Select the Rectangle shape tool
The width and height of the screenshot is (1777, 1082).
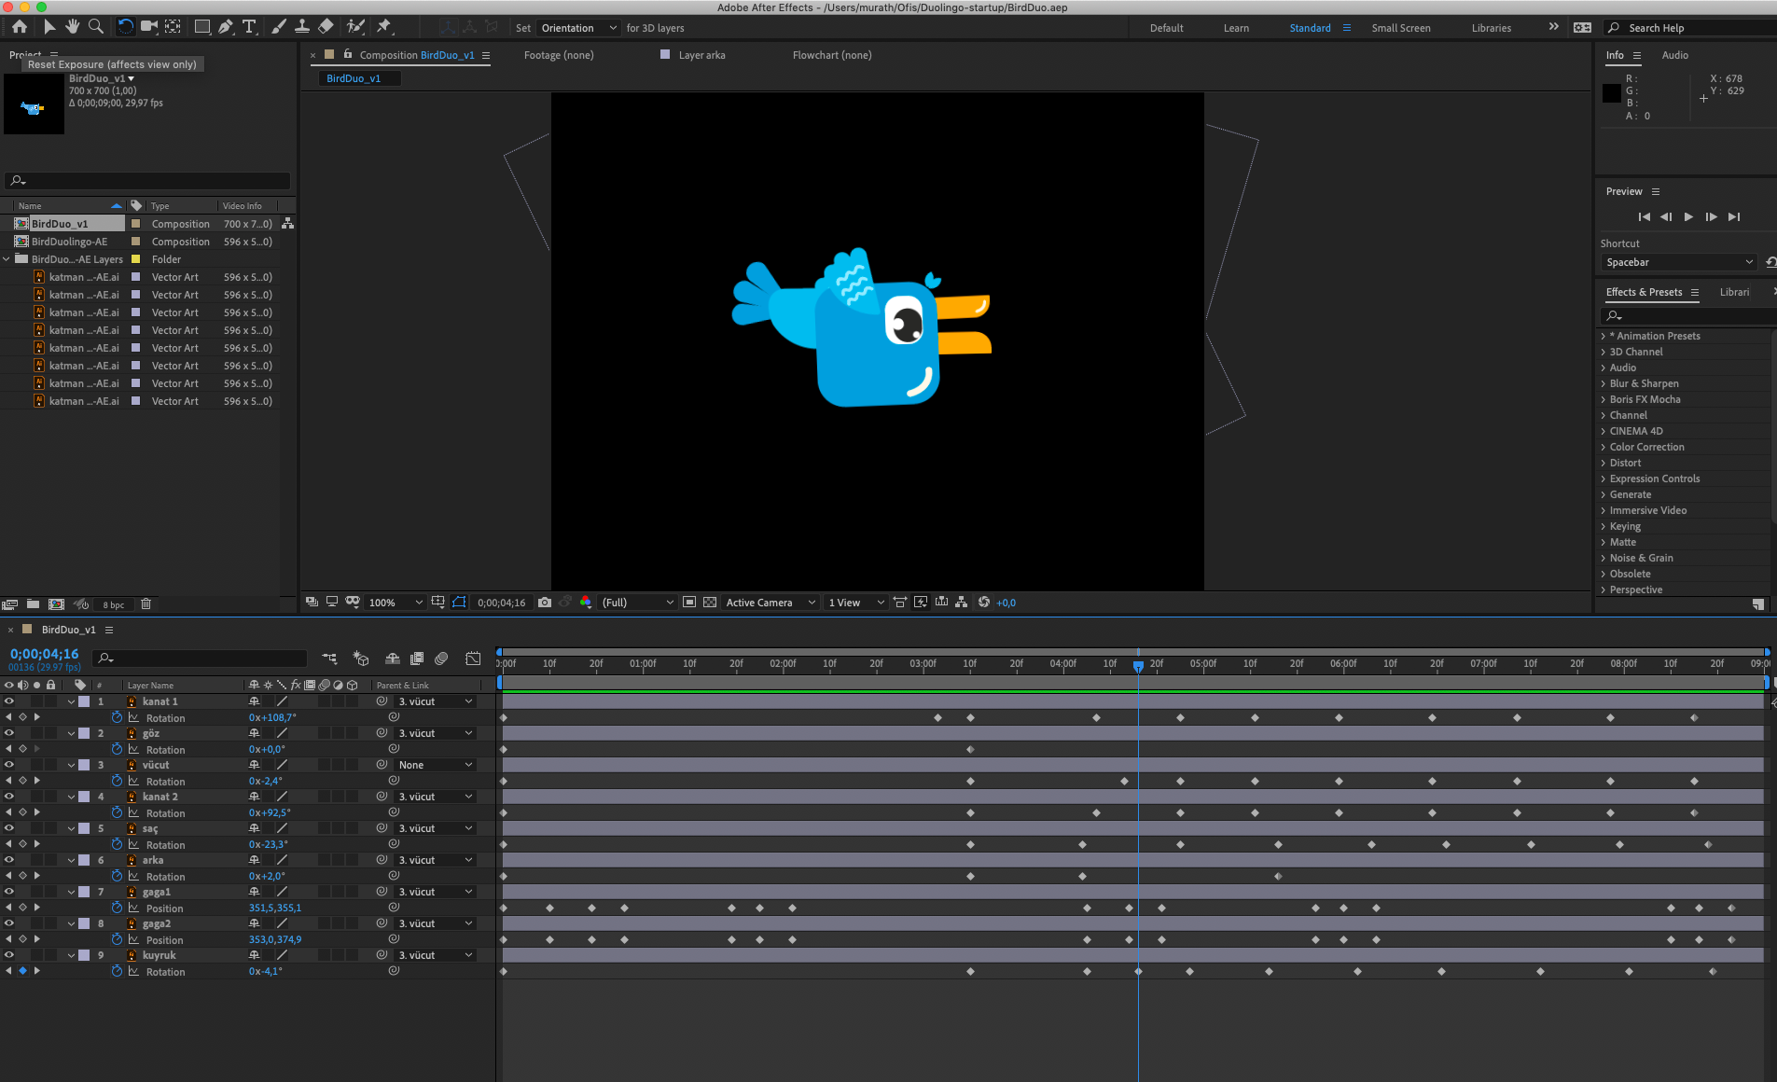point(201,27)
